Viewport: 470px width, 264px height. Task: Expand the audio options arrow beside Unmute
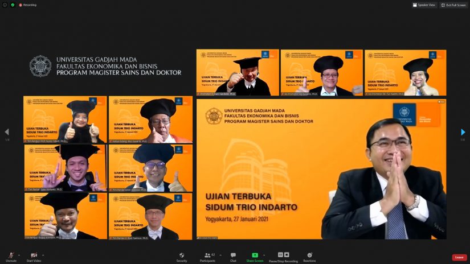coord(19,254)
